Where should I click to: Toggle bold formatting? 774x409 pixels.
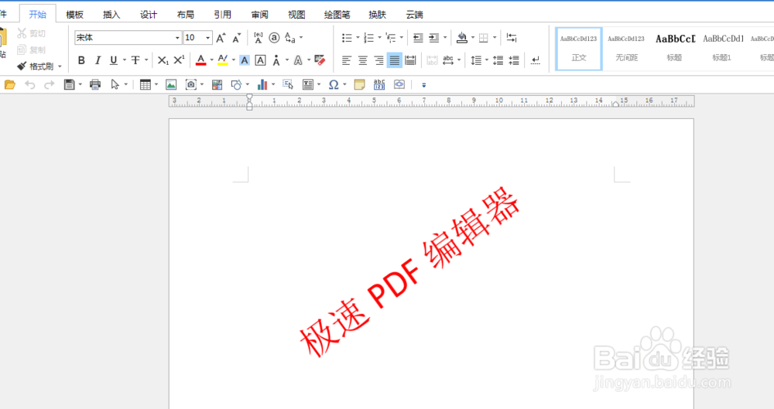(x=81, y=60)
